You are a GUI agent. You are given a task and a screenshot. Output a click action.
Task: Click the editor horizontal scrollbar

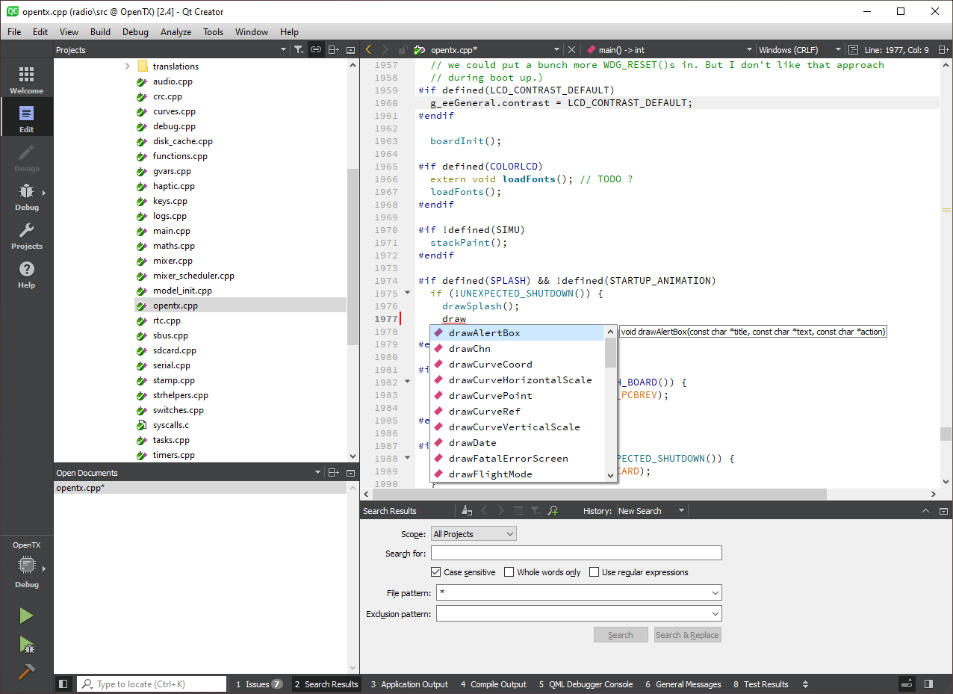[x=597, y=494]
